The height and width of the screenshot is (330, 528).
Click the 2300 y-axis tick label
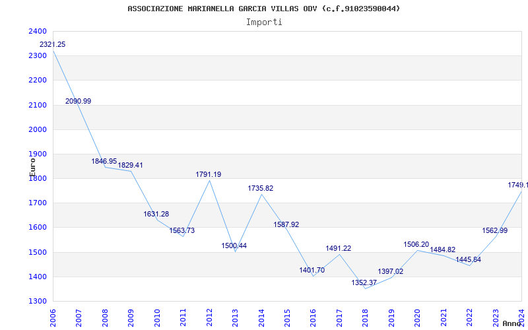tap(38, 56)
